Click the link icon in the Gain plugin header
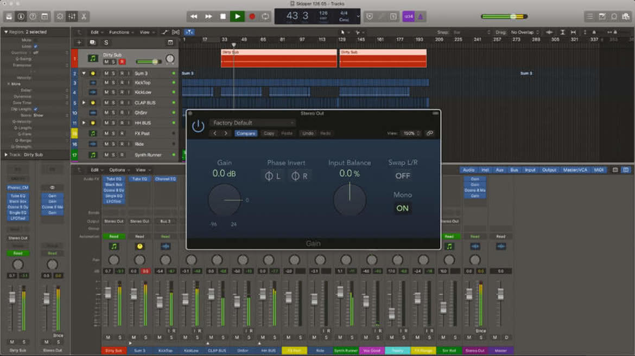635x356 pixels. (x=430, y=133)
